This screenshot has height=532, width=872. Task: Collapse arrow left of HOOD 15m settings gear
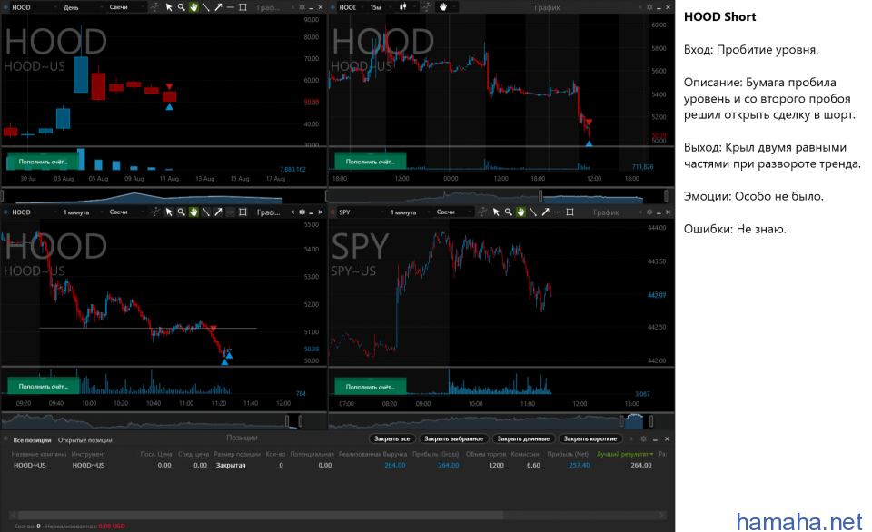click(x=640, y=7)
